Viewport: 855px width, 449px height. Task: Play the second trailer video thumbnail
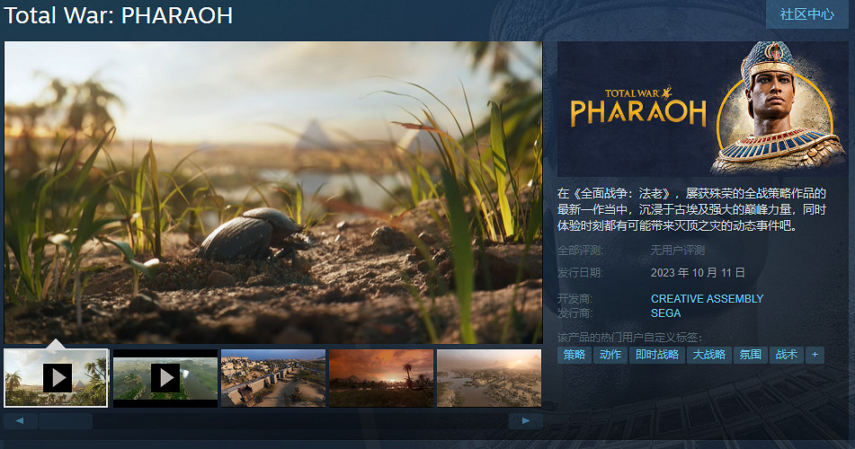click(x=165, y=378)
